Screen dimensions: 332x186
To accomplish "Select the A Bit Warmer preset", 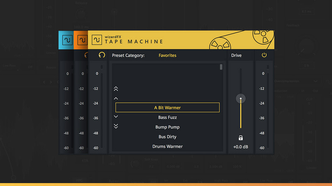I will coord(167,108).
